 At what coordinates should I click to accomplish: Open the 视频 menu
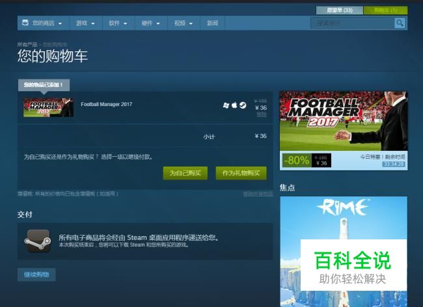184,23
